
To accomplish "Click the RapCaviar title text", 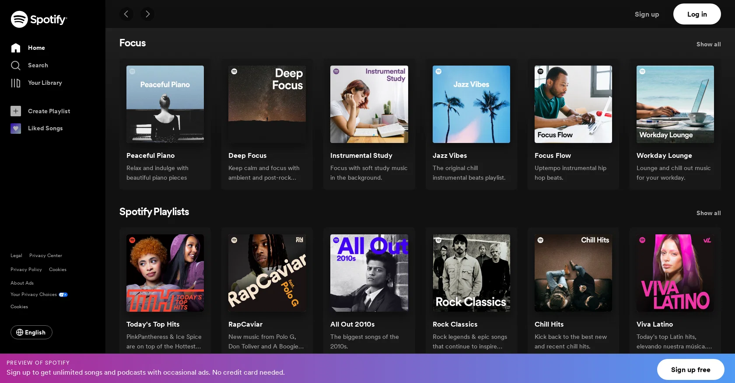I will click(x=245, y=324).
